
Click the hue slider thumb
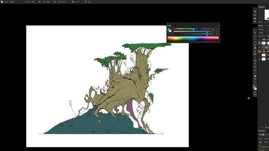(x=193, y=30)
